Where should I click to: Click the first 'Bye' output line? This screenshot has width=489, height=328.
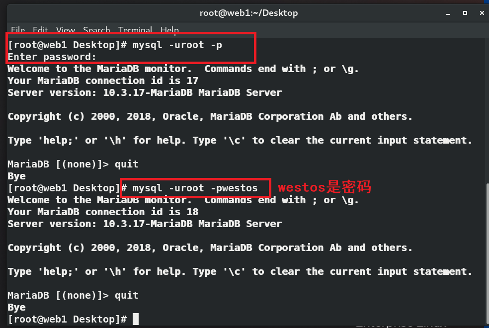coord(16,176)
